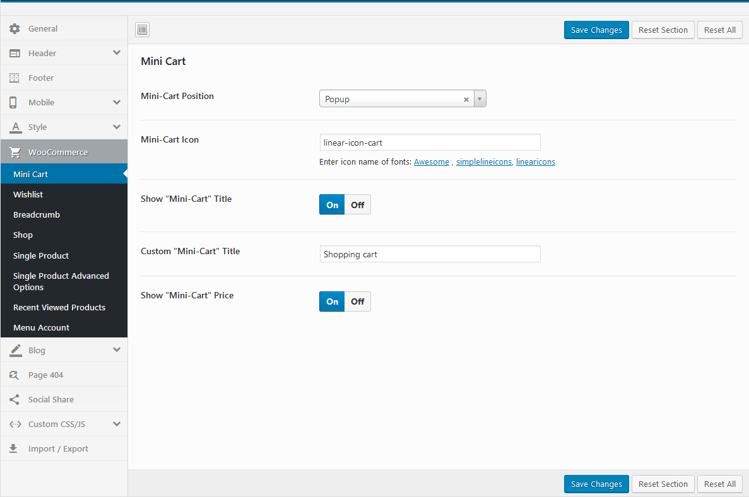Open Single Product Advanced Options
Viewport: 749px width, 497px height.
point(64,282)
